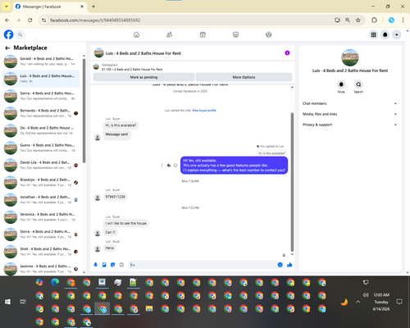Open the notifications bell in header

point(385,34)
